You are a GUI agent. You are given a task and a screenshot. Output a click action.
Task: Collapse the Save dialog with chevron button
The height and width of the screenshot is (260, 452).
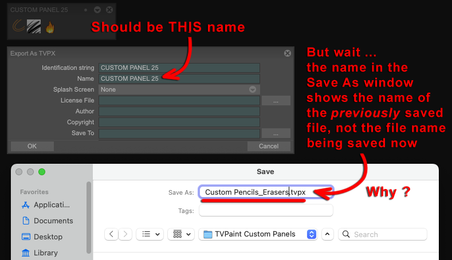(x=328, y=234)
